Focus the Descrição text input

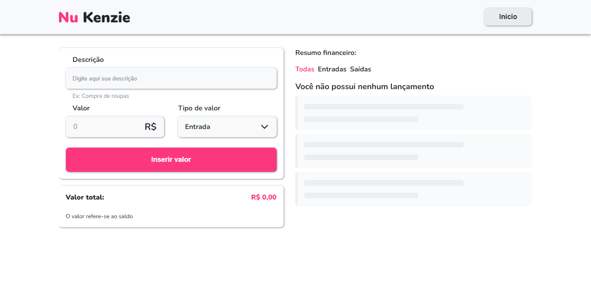pos(171,78)
